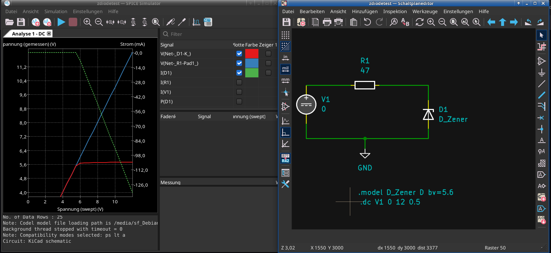551x253 pixels.
Task: Uncheck plot for V(Net-_D1-K_) signal
Action: pos(239,54)
